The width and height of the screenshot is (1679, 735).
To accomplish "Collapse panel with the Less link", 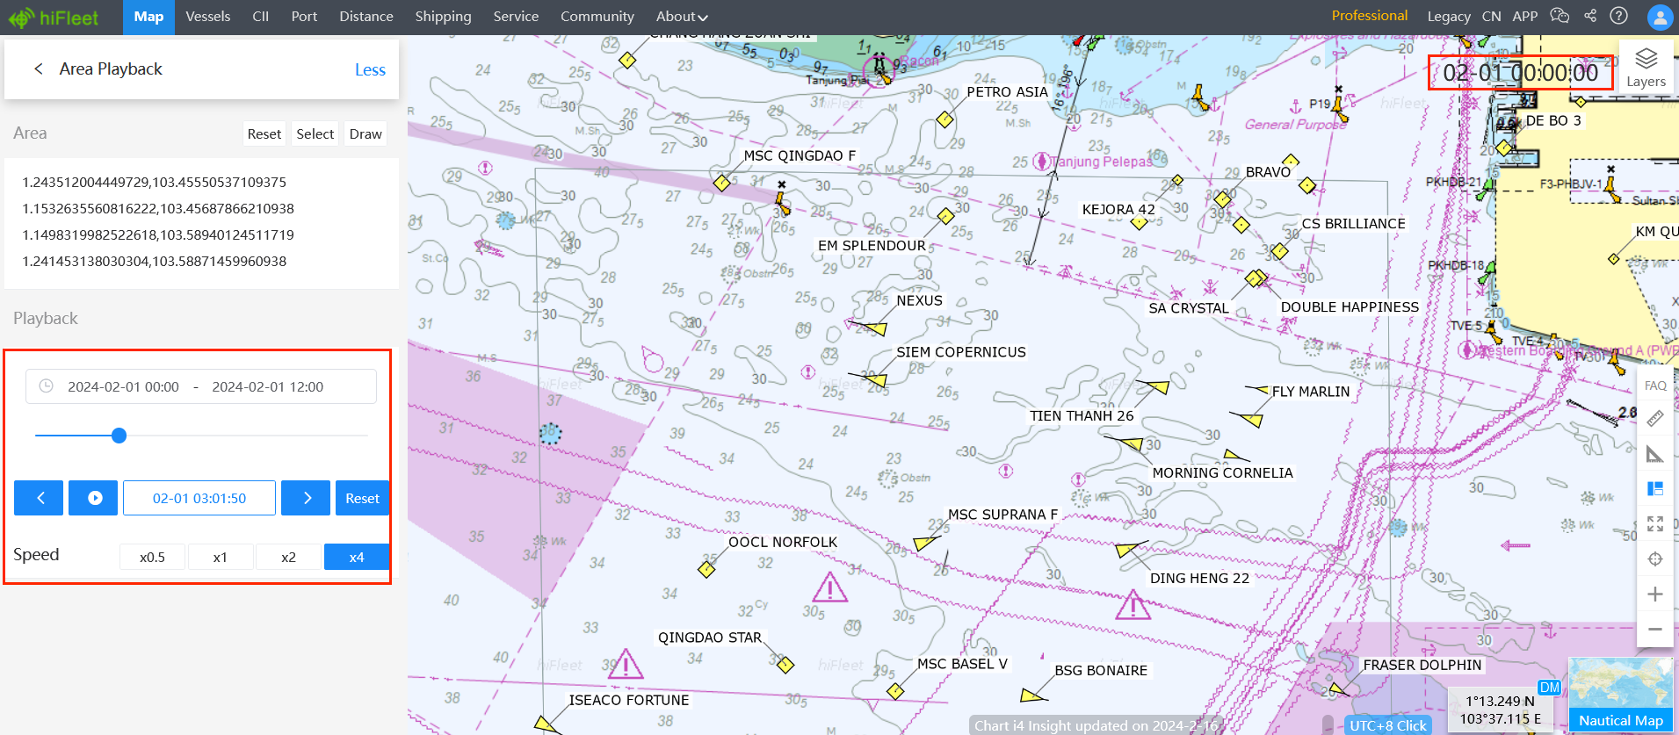I will [370, 69].
